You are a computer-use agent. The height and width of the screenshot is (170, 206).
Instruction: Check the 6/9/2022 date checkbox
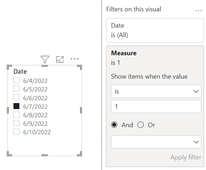(x=16, y=123)
